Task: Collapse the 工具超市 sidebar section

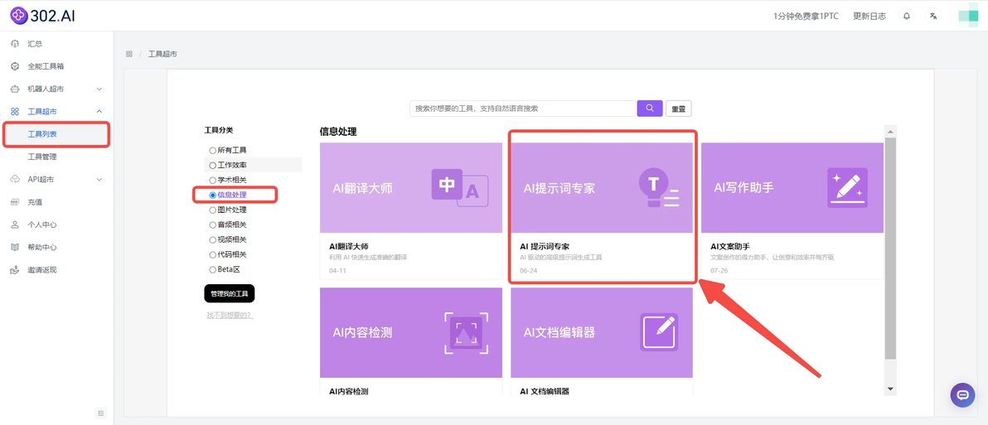Action: 56,112
